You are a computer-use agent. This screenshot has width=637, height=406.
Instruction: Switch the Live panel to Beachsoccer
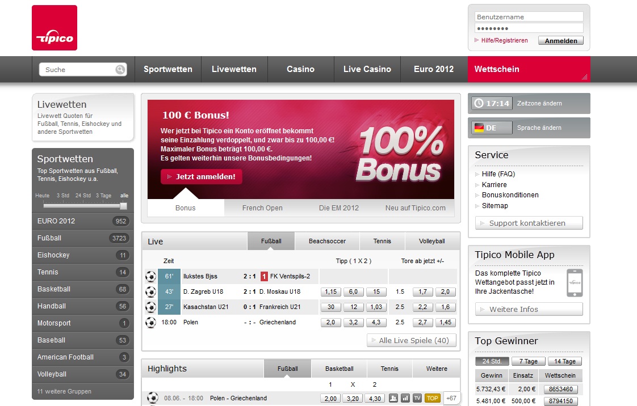pyautogui.click(x=327, y=242)
